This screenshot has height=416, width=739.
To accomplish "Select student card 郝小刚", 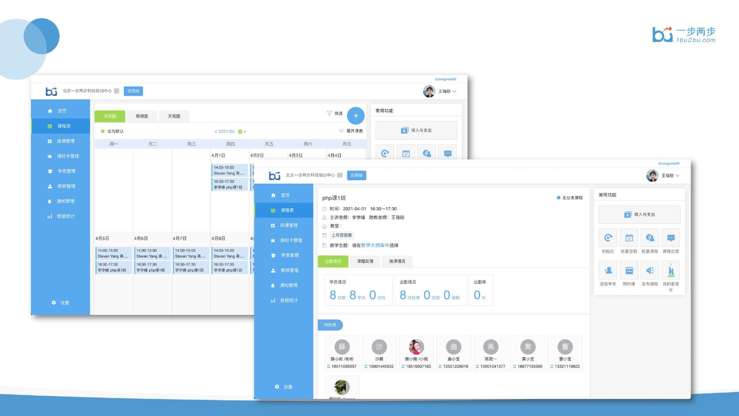I will pos(416,354).
